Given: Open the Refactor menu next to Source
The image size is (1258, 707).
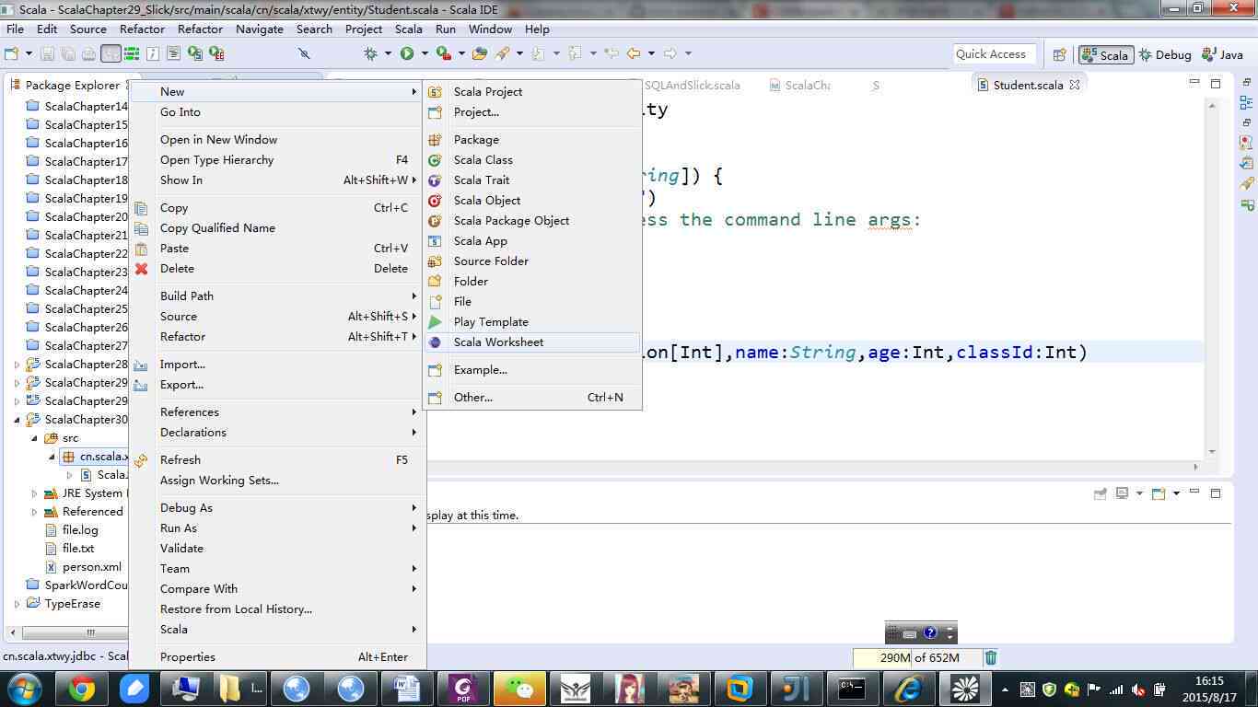Looking at the screenshot, I should [x=142, y=29].
